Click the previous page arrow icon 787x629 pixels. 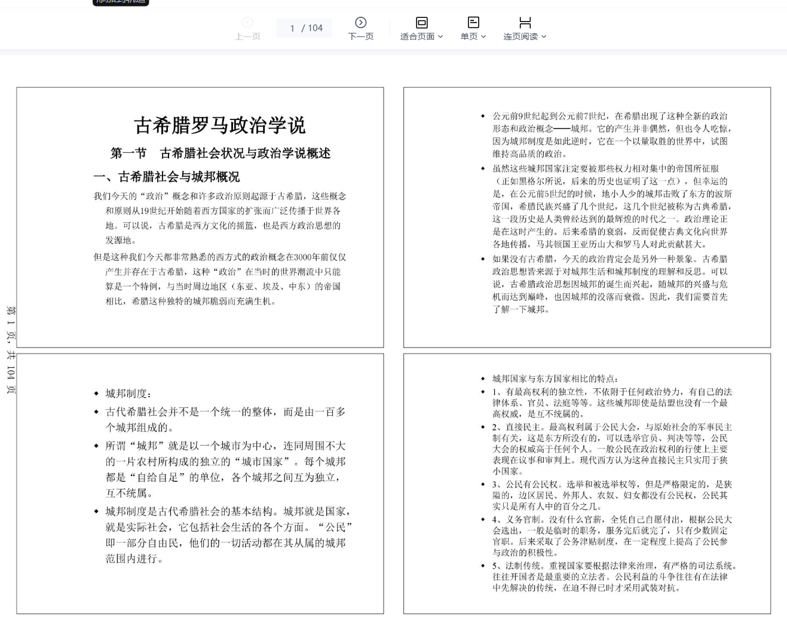click(247, 23)
